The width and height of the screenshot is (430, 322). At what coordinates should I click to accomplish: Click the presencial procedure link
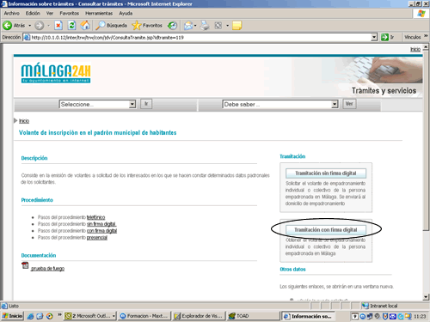coord(97,238)
